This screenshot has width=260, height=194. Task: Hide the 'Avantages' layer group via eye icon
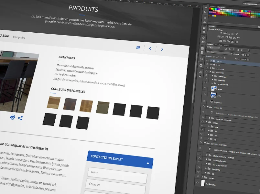click(206, 75)
